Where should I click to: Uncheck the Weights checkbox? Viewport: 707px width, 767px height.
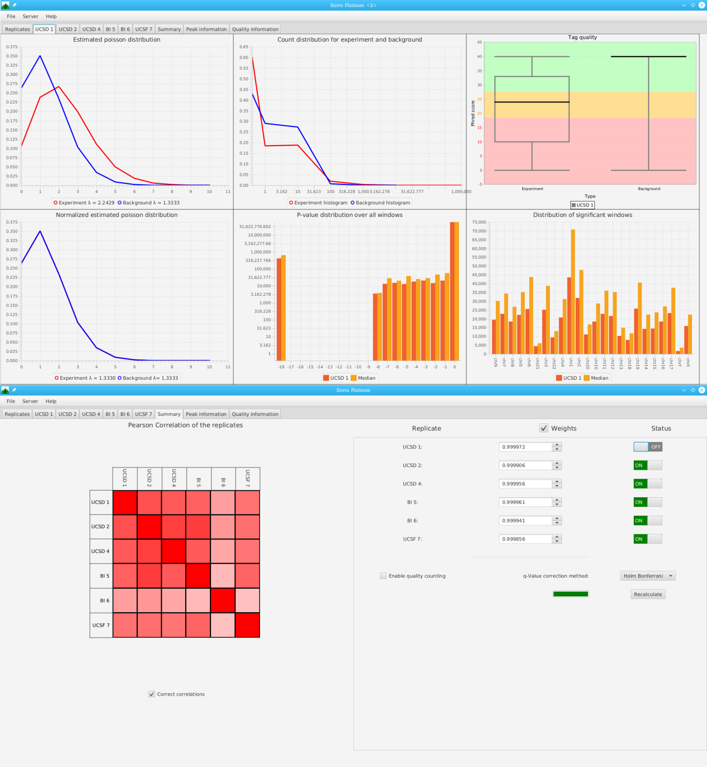(544, 428)
